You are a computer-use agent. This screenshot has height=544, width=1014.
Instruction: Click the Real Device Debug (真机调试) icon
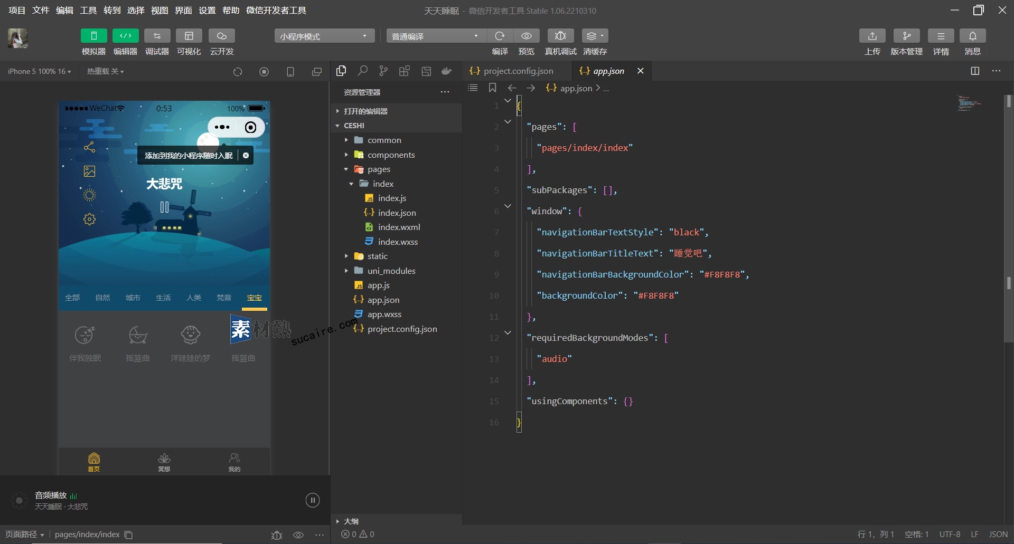click(x=560, y=36)
